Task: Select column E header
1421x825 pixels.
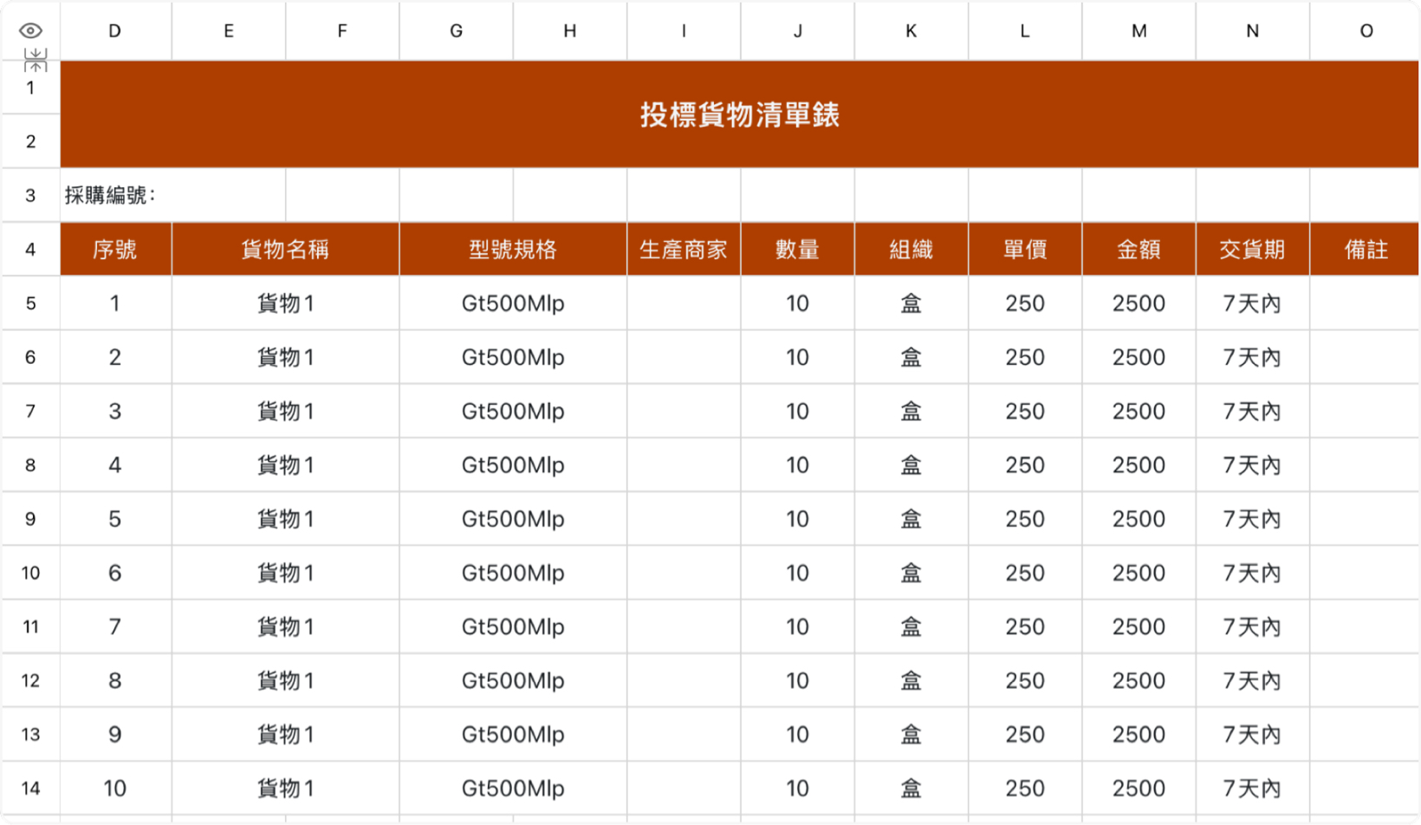Action: click(229, 31)
